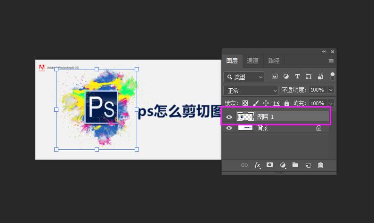Click link layers chain icon
This screenshot has height=223, width=374.
pos(244,165)
